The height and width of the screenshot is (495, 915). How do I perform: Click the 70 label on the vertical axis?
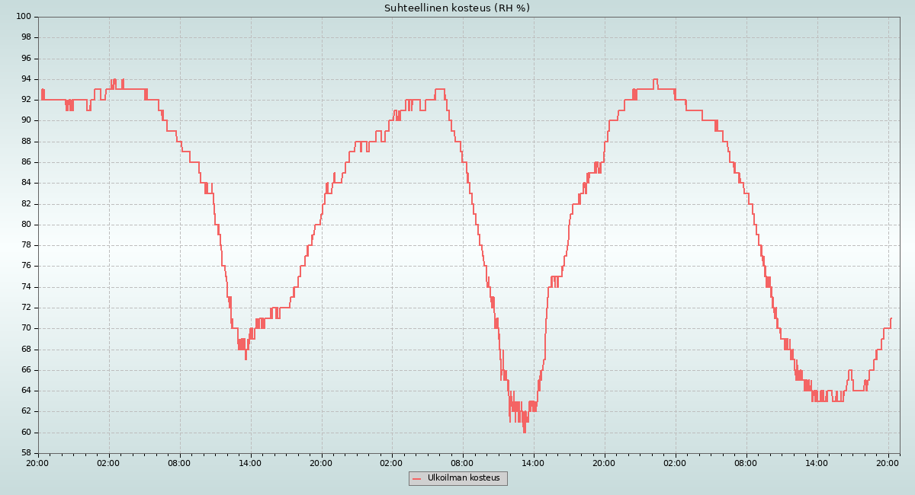pyautogui.click(x=25, y=328)
